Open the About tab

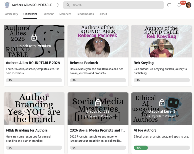tap(103, 14)
